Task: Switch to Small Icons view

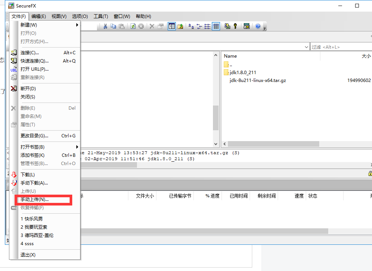Action: pyautogui.click(x=199, y=26)
